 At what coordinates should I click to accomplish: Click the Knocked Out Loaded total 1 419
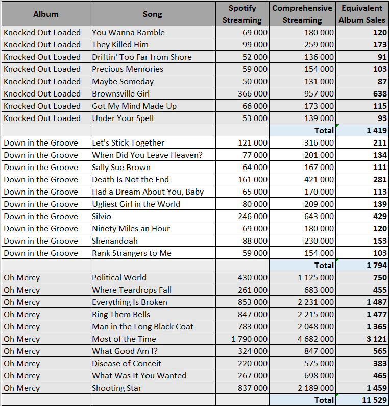[x=362, y=130]
